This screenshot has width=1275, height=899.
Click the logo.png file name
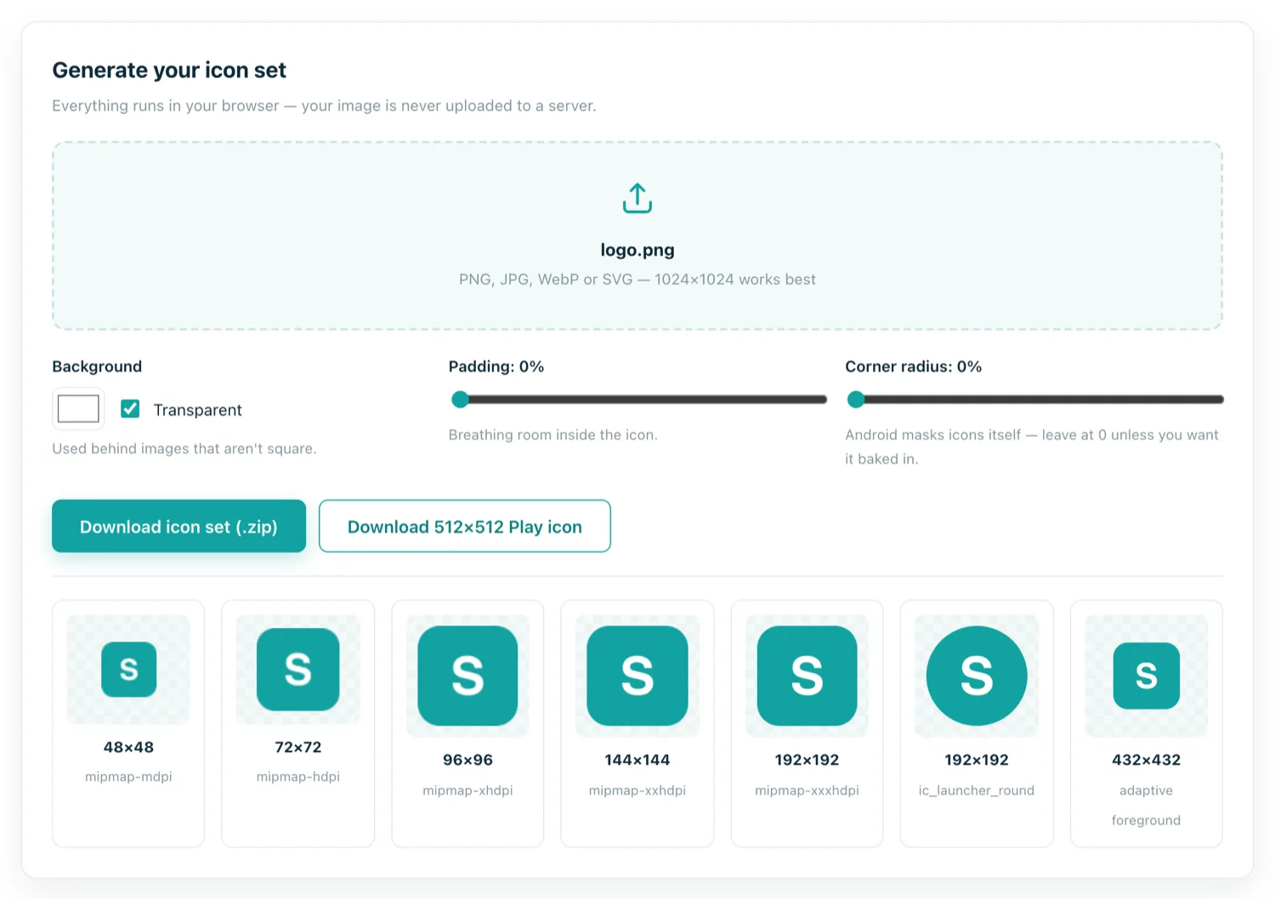click(637, 250)
